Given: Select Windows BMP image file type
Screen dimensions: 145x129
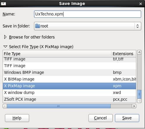Looking at the screenshot, I should click(x=69, y=72).
